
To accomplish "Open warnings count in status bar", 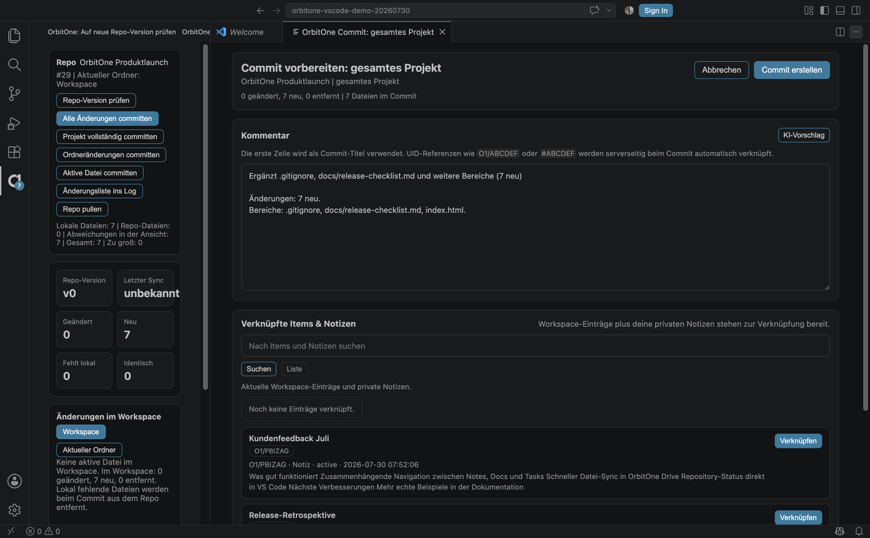I will [52, 531].
